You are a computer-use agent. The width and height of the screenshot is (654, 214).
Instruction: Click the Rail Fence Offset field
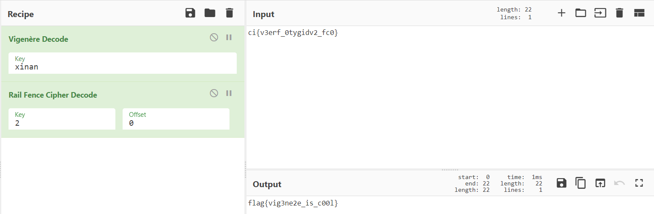pos(176,123)
